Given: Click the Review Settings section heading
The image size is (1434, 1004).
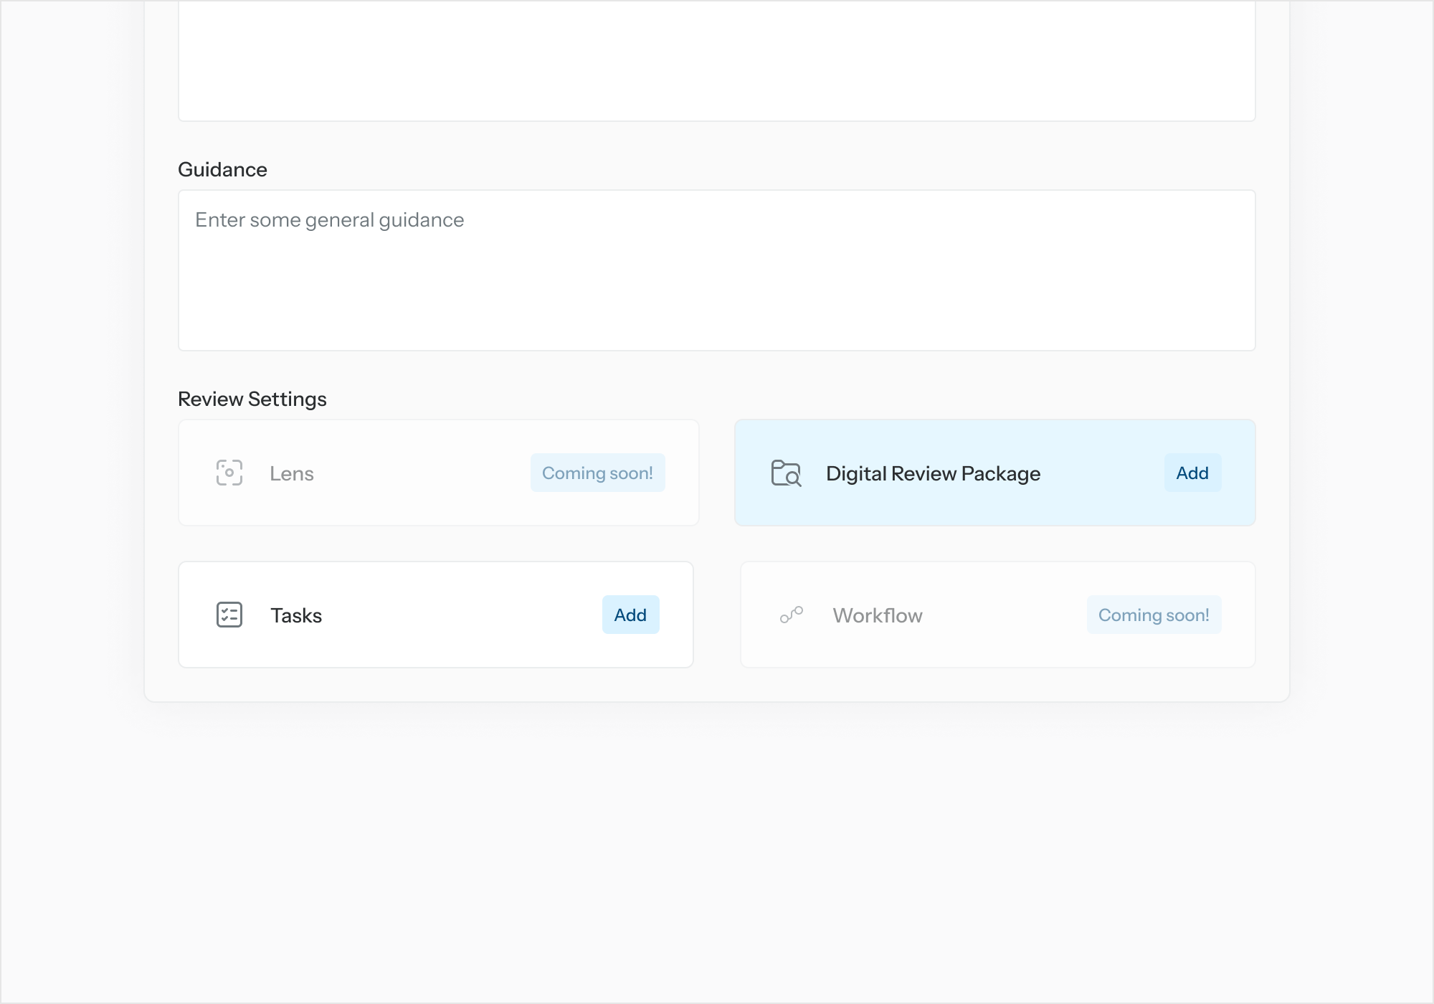Looking at the screenshot, I should click(x=252, y=399).
